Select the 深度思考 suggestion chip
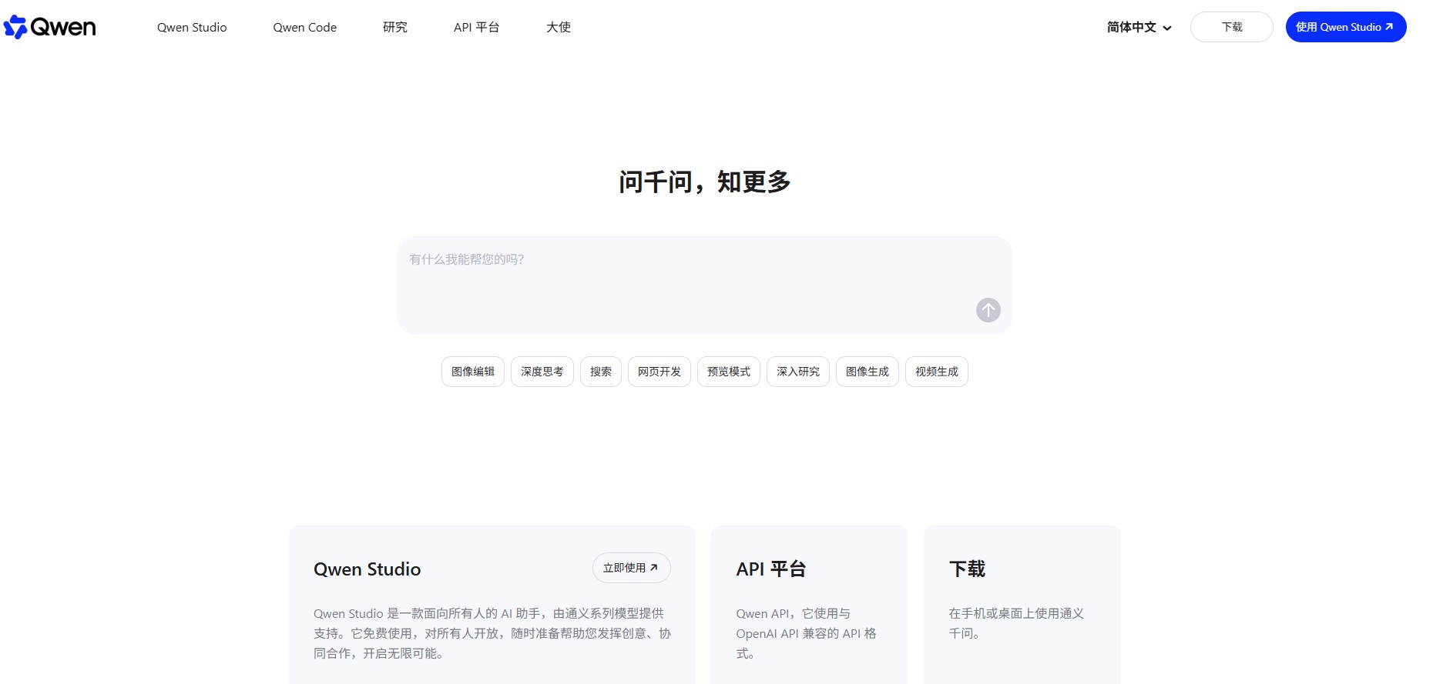The width and height of the screenshot is (1433, 684). coord(542,372)
